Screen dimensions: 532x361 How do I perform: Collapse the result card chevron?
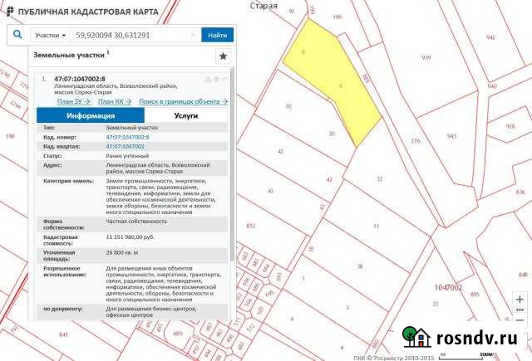point(225,79)
